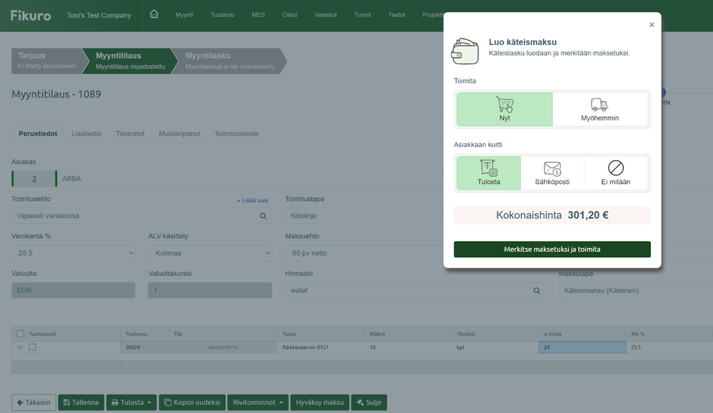Switch to the Muistiinpanot tab
The width and height of the screenshot is (713, 413).
coord(179,134)
